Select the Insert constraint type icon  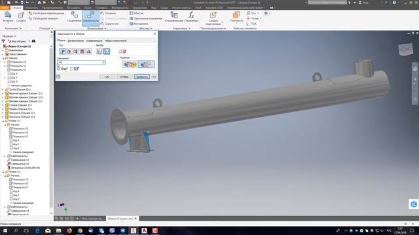pos(82,52)
